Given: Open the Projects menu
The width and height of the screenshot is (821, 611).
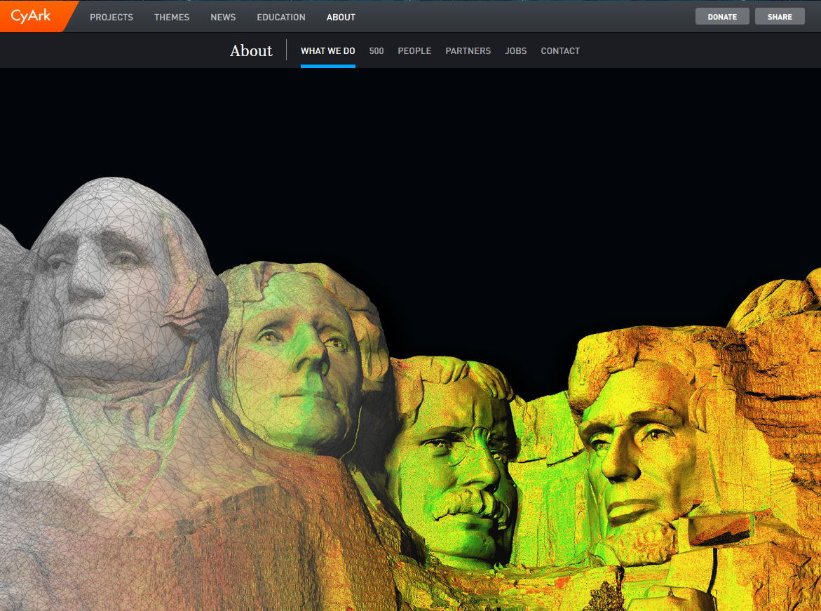Looking at the screenshot, I should (x=111, y=18).
